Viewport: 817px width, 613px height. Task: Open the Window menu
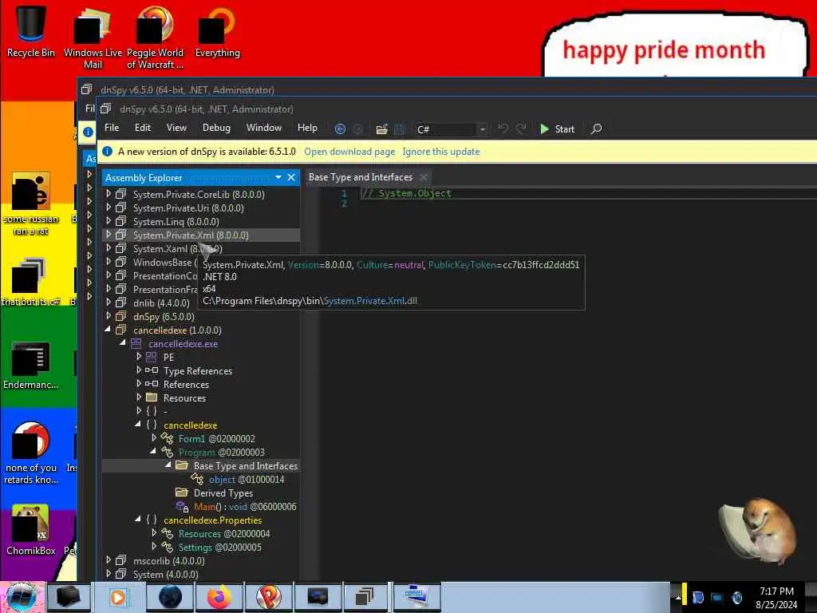click(x=264, y=128)
